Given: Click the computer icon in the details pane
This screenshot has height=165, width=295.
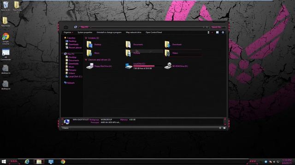Looking at the screenshot, I should click(66, 121).
